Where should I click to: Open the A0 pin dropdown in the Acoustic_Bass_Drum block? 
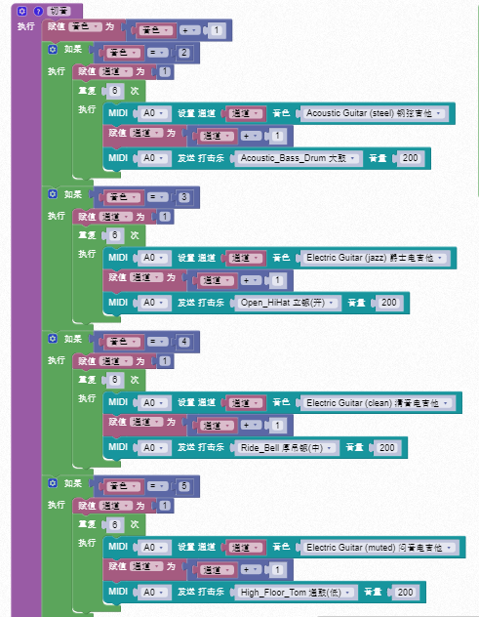[154, 158]
